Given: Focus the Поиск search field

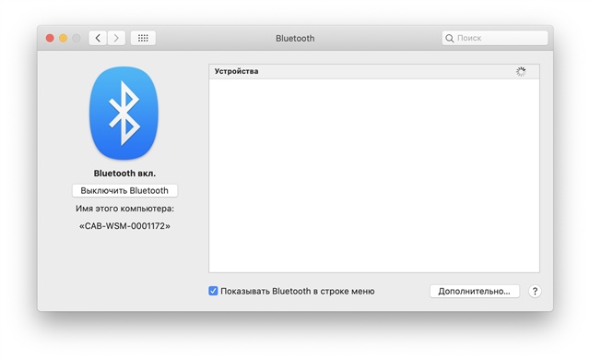Looking at the screenshot, I should (495, 38).
